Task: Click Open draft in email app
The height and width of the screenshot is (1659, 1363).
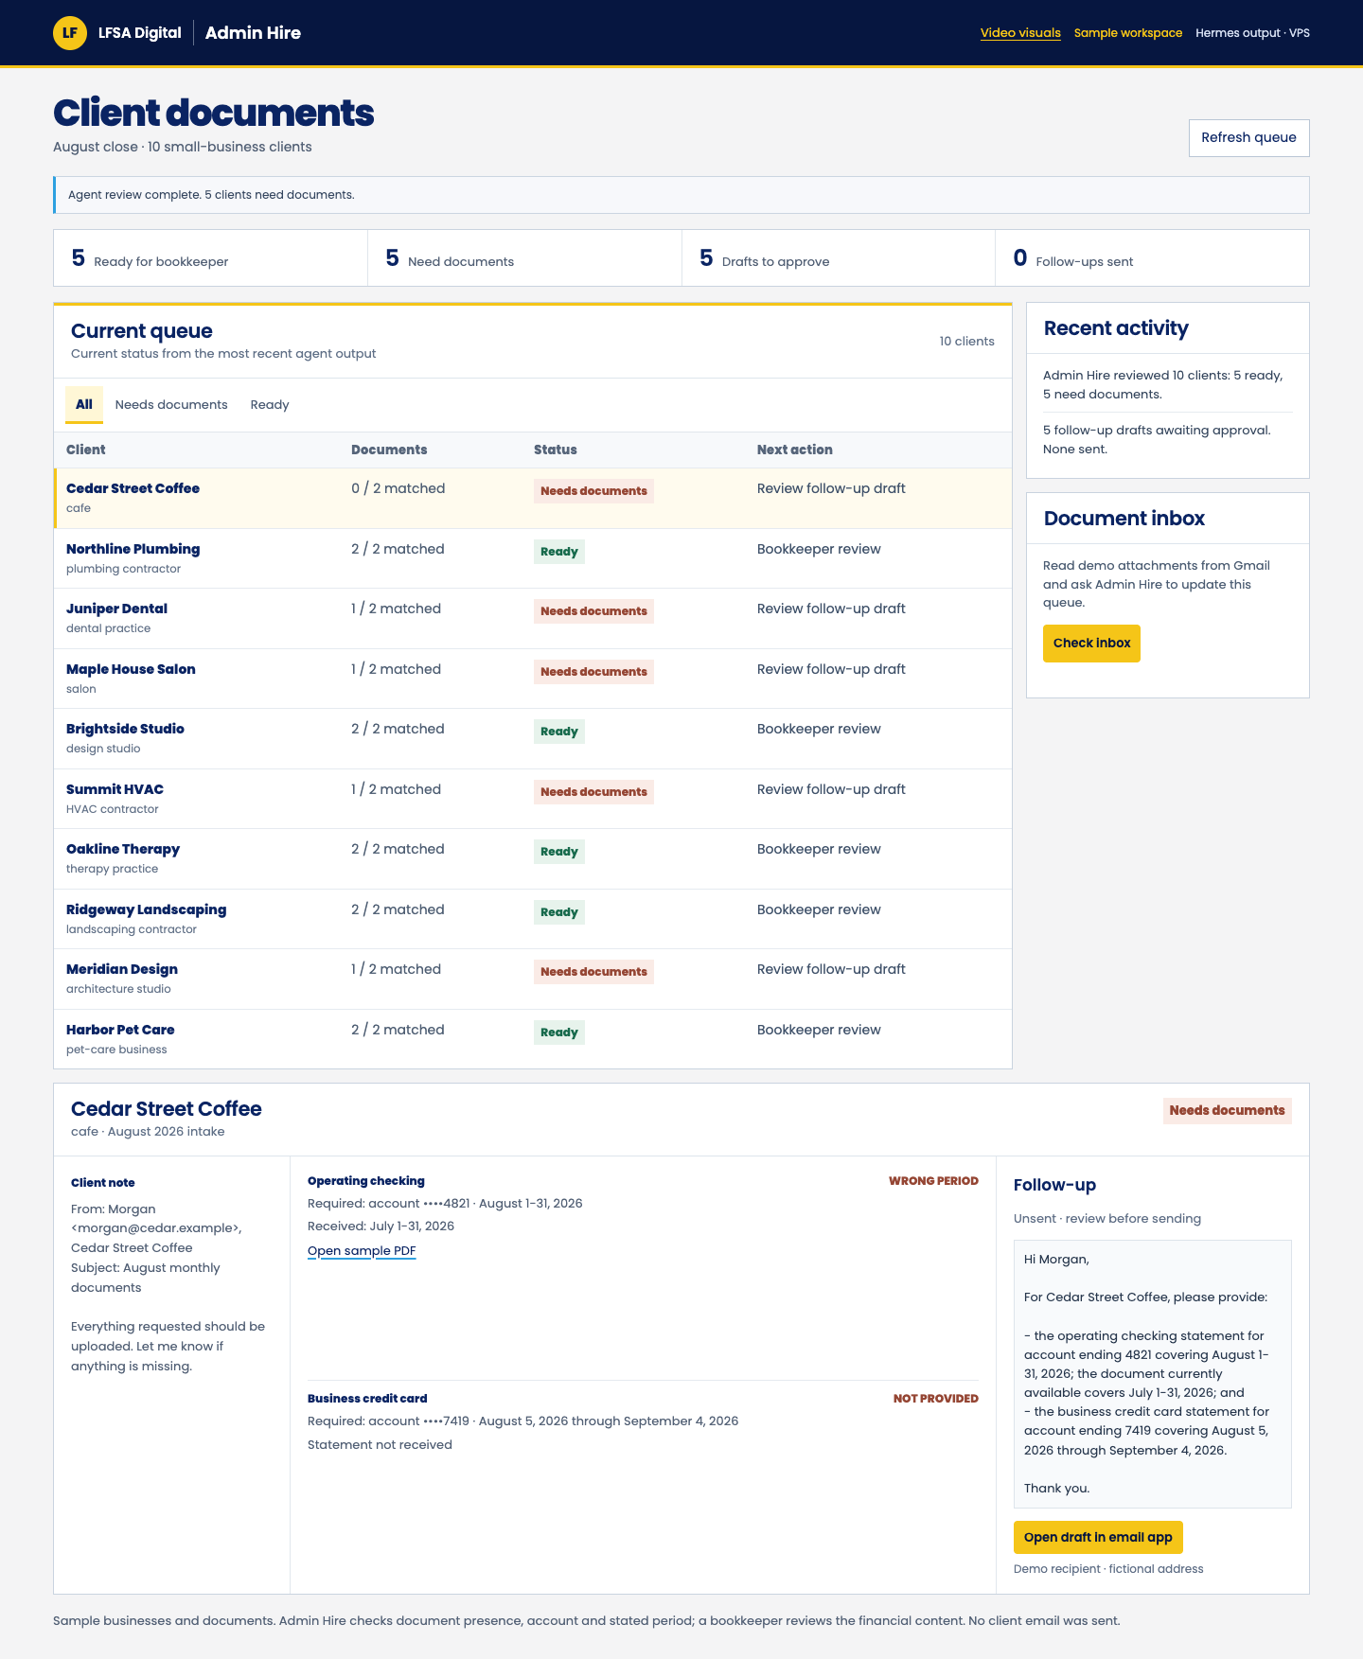Action: coord(1098,1538)
